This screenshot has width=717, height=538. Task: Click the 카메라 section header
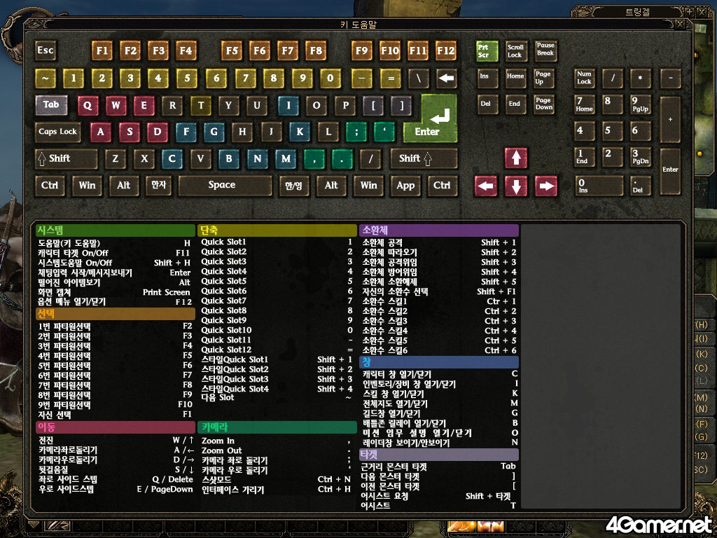pyautogui.click(x=277, y=427)
